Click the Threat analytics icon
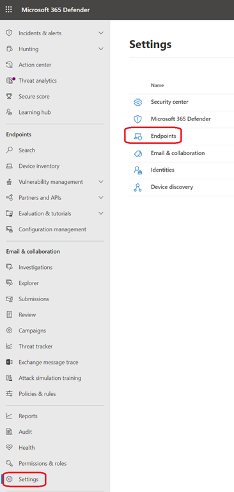The image size is (234, 492). tap(10, 80)
